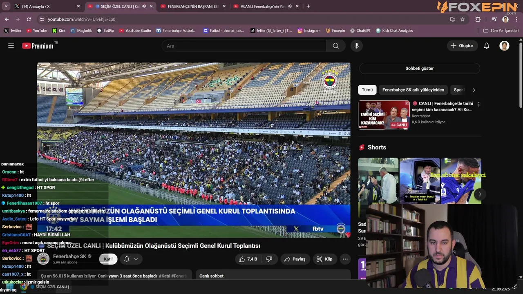Open the tab search dropdown arrow
Image resolution: width=523 pixels, height=294 pixels.
tap(6, 6)
